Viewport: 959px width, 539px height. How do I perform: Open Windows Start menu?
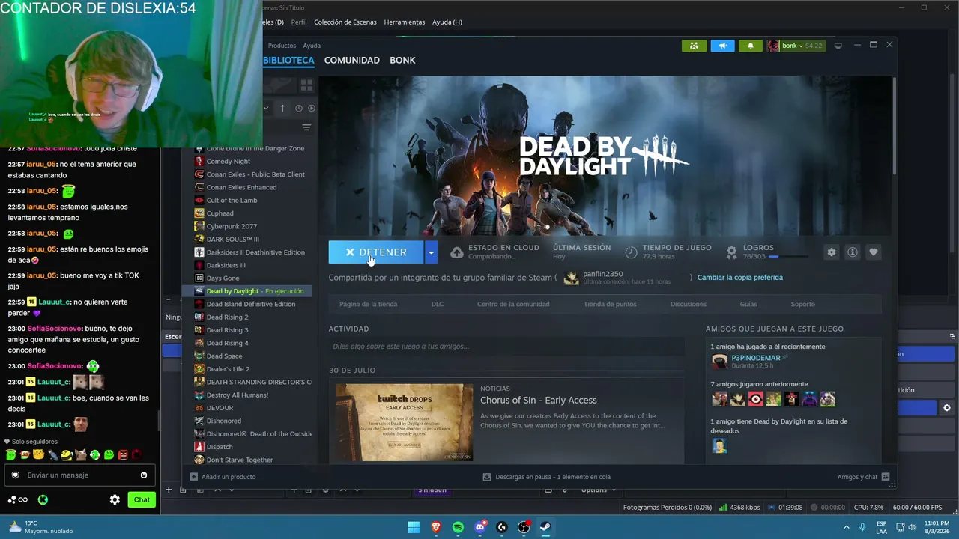click(414, 527)
